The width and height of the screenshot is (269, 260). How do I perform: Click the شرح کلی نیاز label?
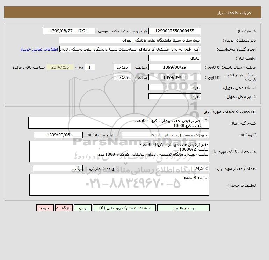pos(243,123)
